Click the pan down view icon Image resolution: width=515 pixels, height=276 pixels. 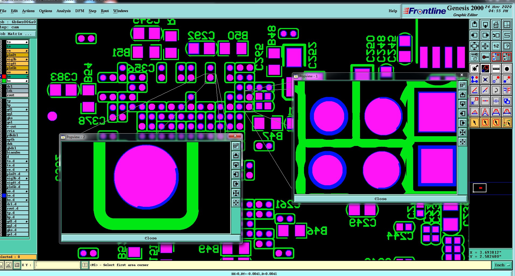pyautogui.click(x=485, y=25)
